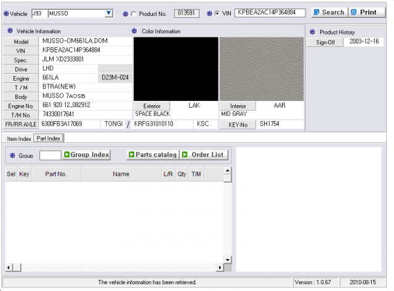The width and height of the screenshot is (394, 291).
Task: Click the Sel column header
Action: [11, 173]
